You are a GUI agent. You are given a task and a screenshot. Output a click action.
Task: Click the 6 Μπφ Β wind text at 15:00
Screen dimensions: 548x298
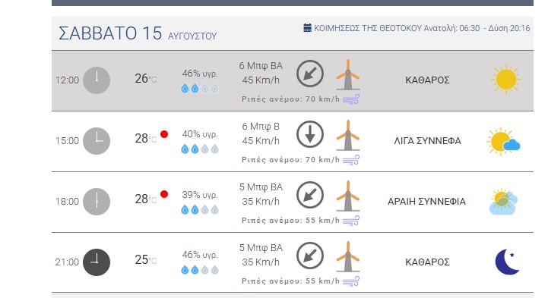(261, 127)
